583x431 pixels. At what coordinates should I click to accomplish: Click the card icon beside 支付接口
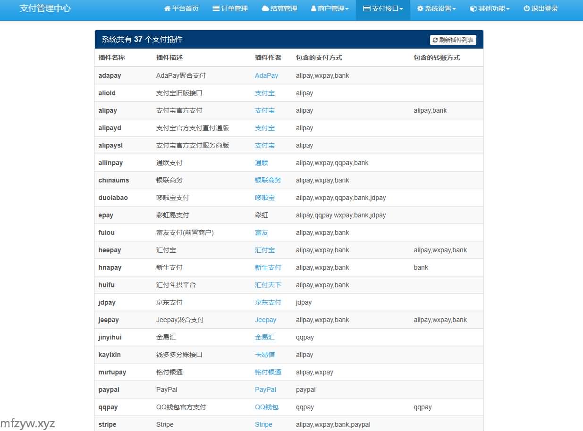[x=366, y=9]
